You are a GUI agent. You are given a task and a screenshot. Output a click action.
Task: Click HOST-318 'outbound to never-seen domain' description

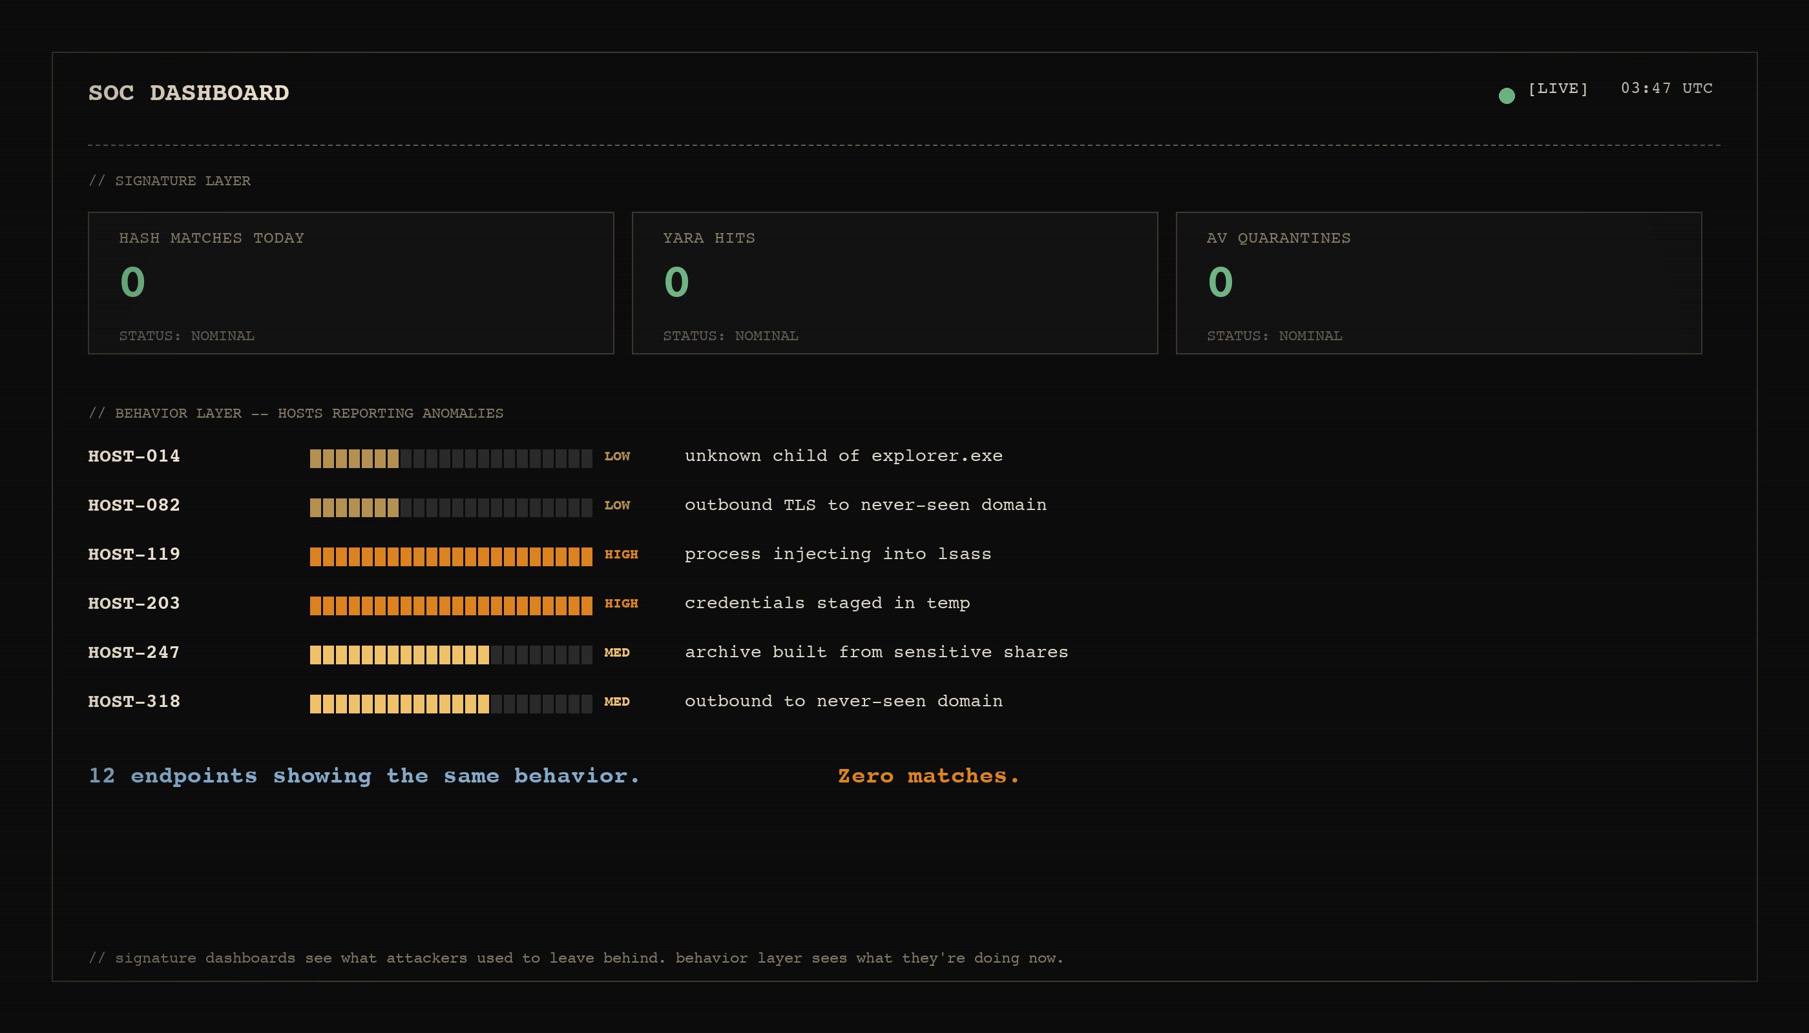point(843,702)
